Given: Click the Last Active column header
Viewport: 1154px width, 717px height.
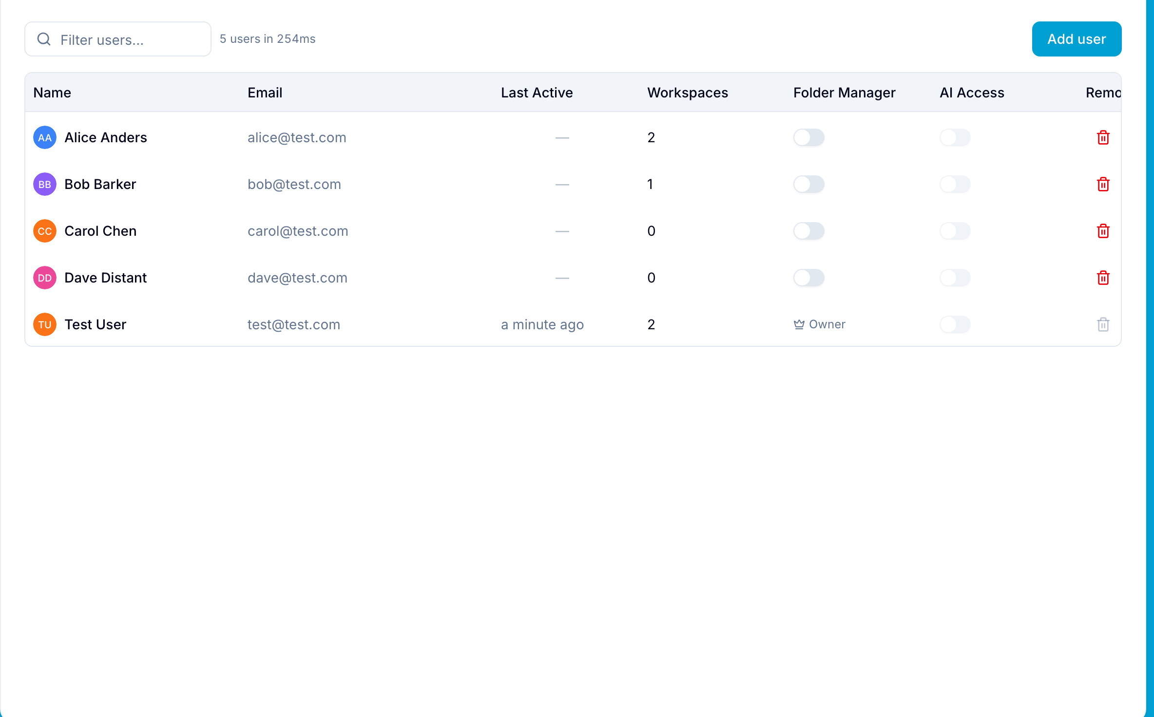Looking at the screenshot, I should (x=537, y=93).
